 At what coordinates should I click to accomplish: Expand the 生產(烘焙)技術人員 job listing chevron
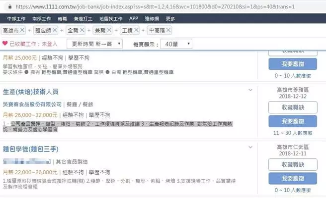(250, 90)
